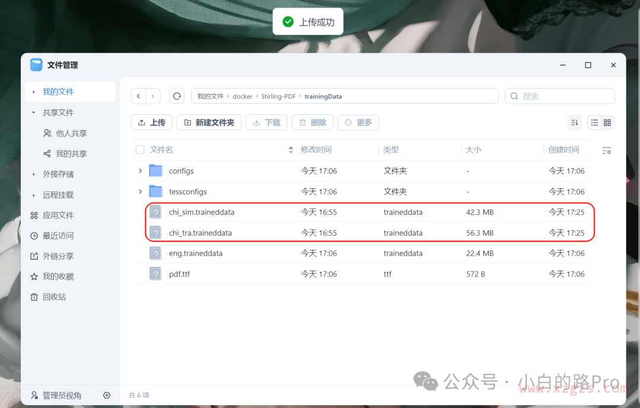Image resolution: width=640 pixels, height=408 pixels.
Task: Check the select-all checkbox in the file list header
Action: [140, 150]
